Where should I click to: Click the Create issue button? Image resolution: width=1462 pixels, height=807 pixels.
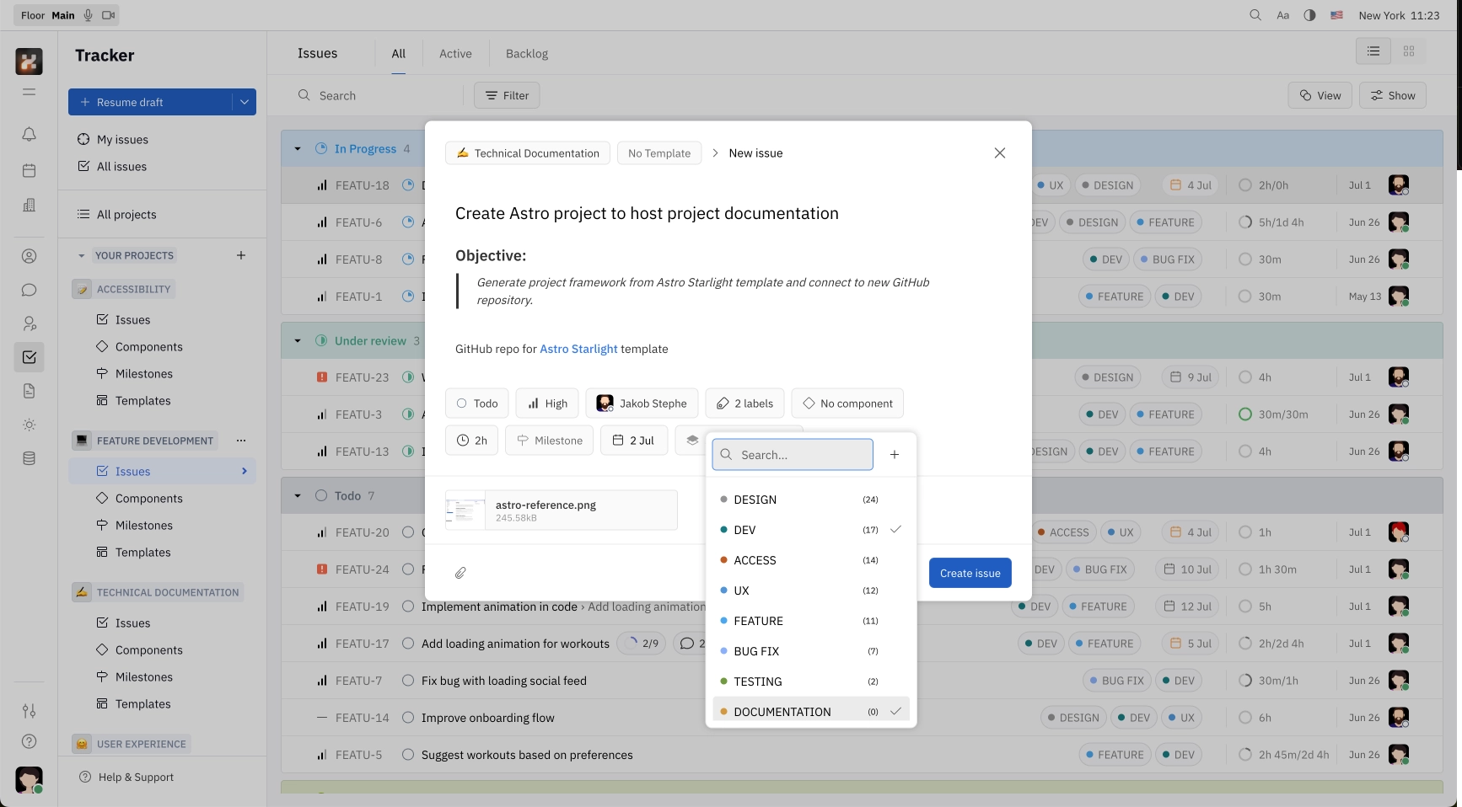click(x=970, y=573)
